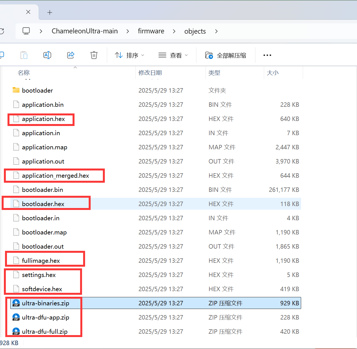The width and height of the screenshot is (357, 349).
Task: Click the Rename icon in the toolbar
Action: pyautogui.click(x=47, y=55)
